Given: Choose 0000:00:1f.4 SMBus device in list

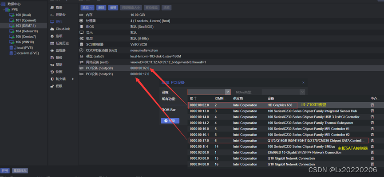Looking at the screenshot, I should point(286,146).
